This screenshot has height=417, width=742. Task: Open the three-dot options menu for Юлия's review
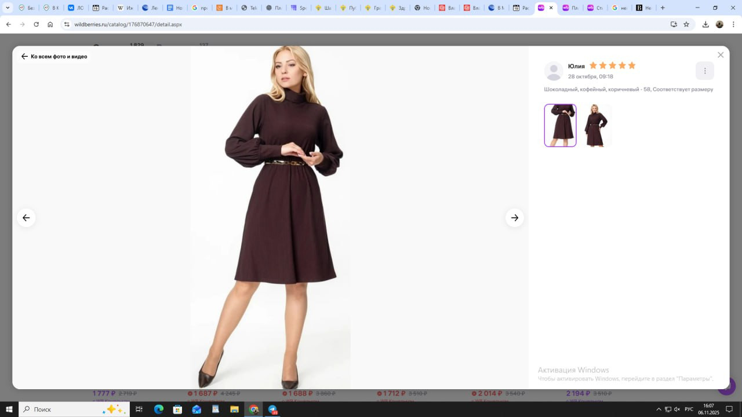click(x=705, y=71)
